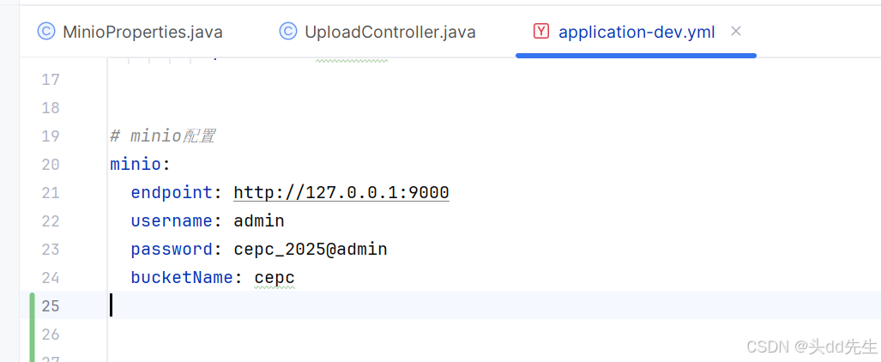The width and height of the screenshot is (881, 362).
Task: Click the admin value on line 22
Action: 259,221
